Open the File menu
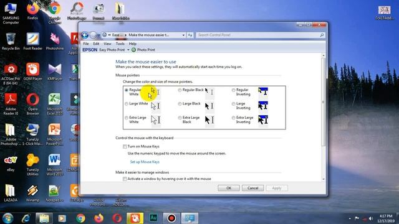Viewport: 399px width, 224px height. (86, 44)
